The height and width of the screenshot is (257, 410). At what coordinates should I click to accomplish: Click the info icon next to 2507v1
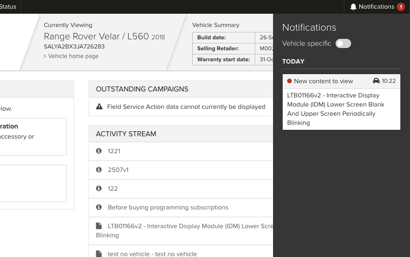tap(99, 170)
